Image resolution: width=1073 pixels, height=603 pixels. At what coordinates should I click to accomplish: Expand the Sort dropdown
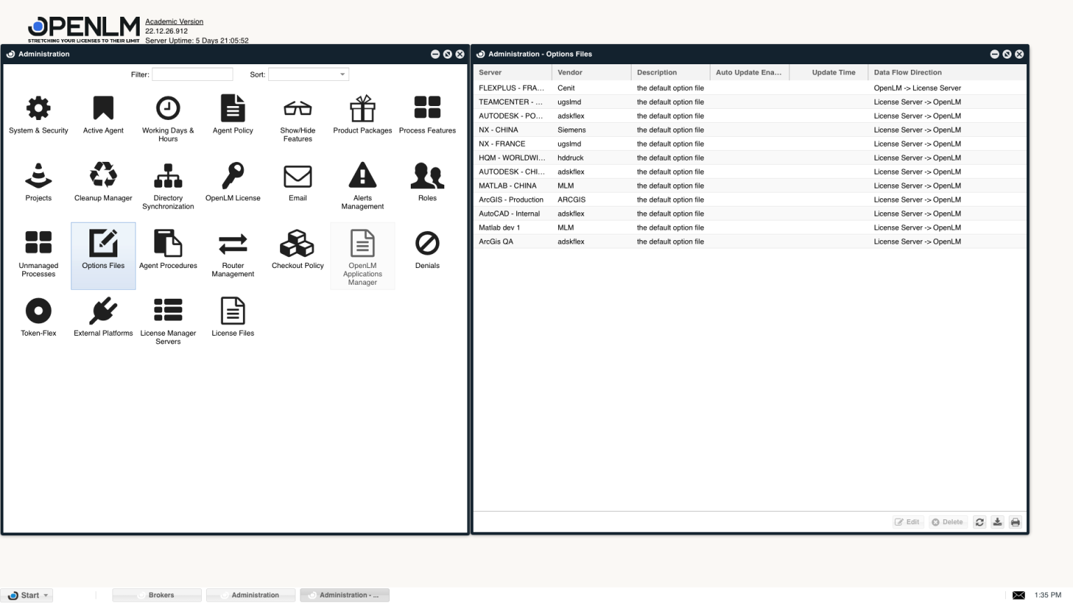click(x=342, y=74)
